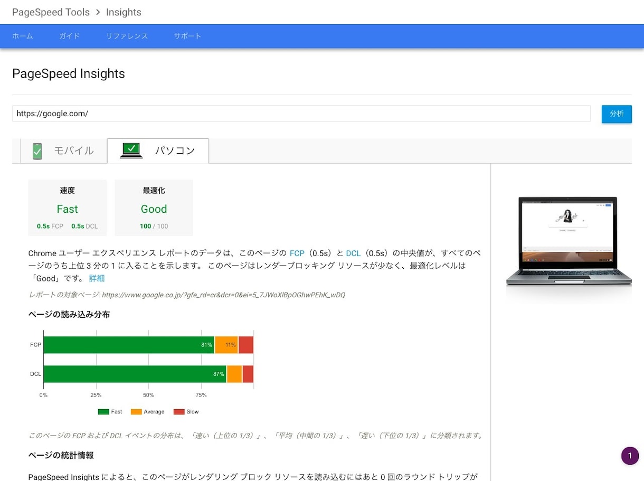Screen dimensions: 644x481
Task: Click the green FCP bar showing 81%
Action: [x=129, y=345]
